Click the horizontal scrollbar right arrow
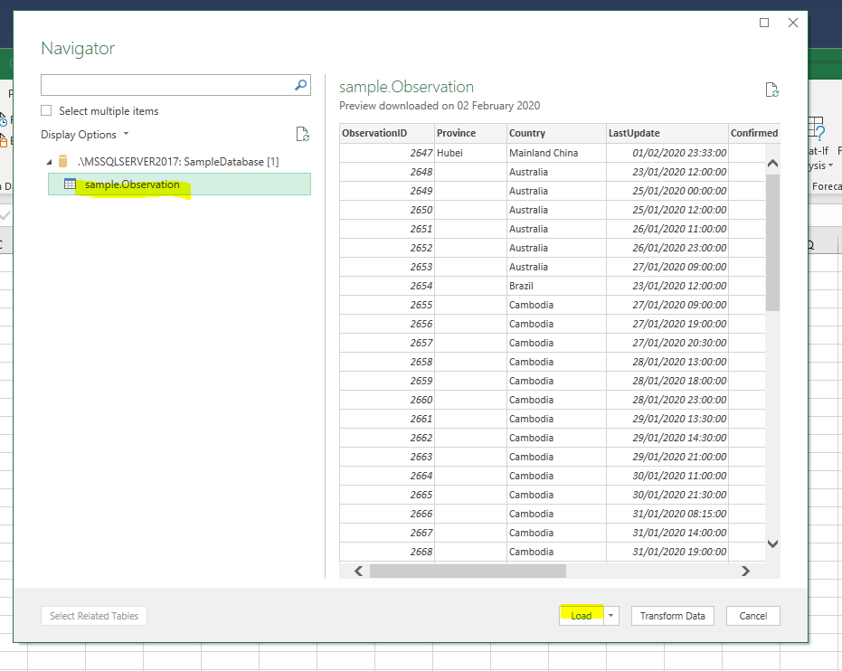Screen dimensions: 842x671 [x=745, y=572]
